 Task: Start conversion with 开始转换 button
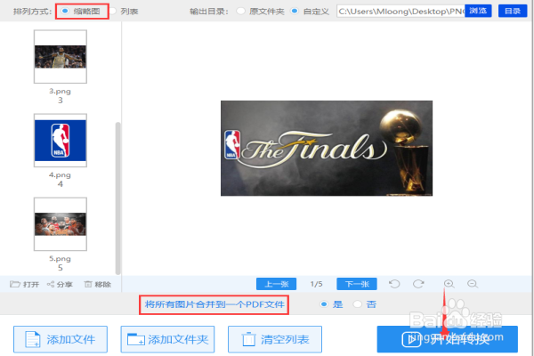click(447, 339)
